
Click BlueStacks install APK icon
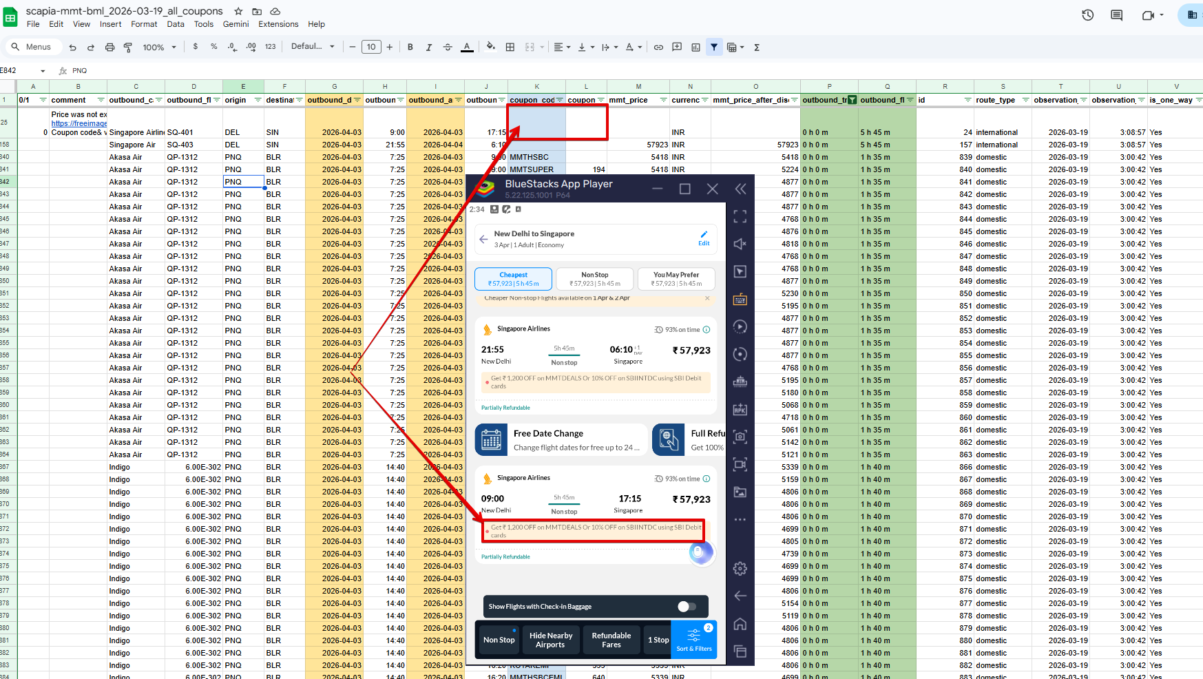coord(740,409)
